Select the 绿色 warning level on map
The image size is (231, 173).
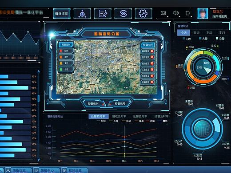tap(66, 69)
